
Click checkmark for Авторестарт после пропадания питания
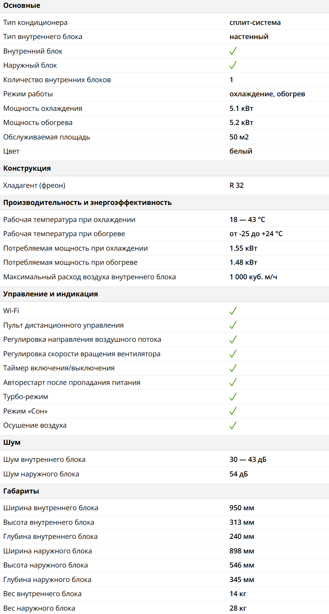(233, 382)
